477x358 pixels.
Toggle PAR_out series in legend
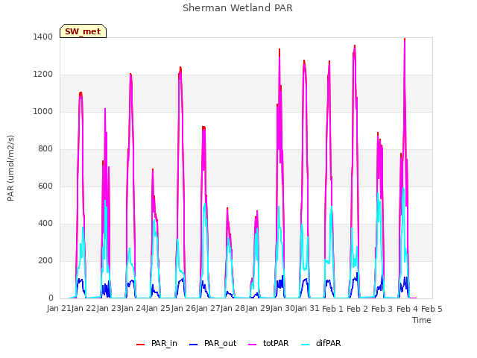coord(213,343)
